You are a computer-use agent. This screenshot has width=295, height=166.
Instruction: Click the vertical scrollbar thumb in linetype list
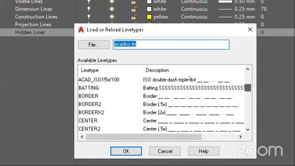[248, 88]
